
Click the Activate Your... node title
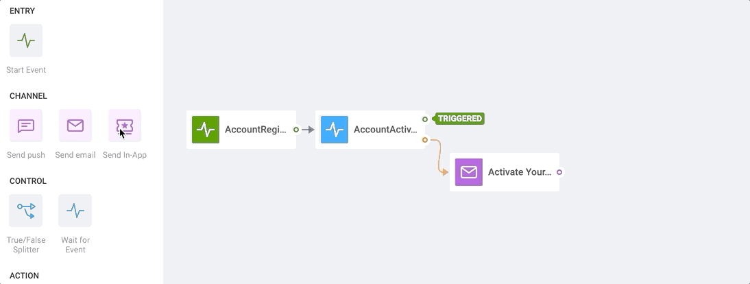point(520,172)
